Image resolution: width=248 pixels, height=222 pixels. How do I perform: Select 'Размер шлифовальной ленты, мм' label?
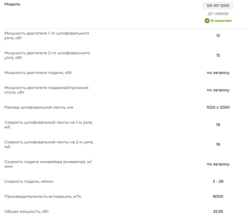coord(39,107)
